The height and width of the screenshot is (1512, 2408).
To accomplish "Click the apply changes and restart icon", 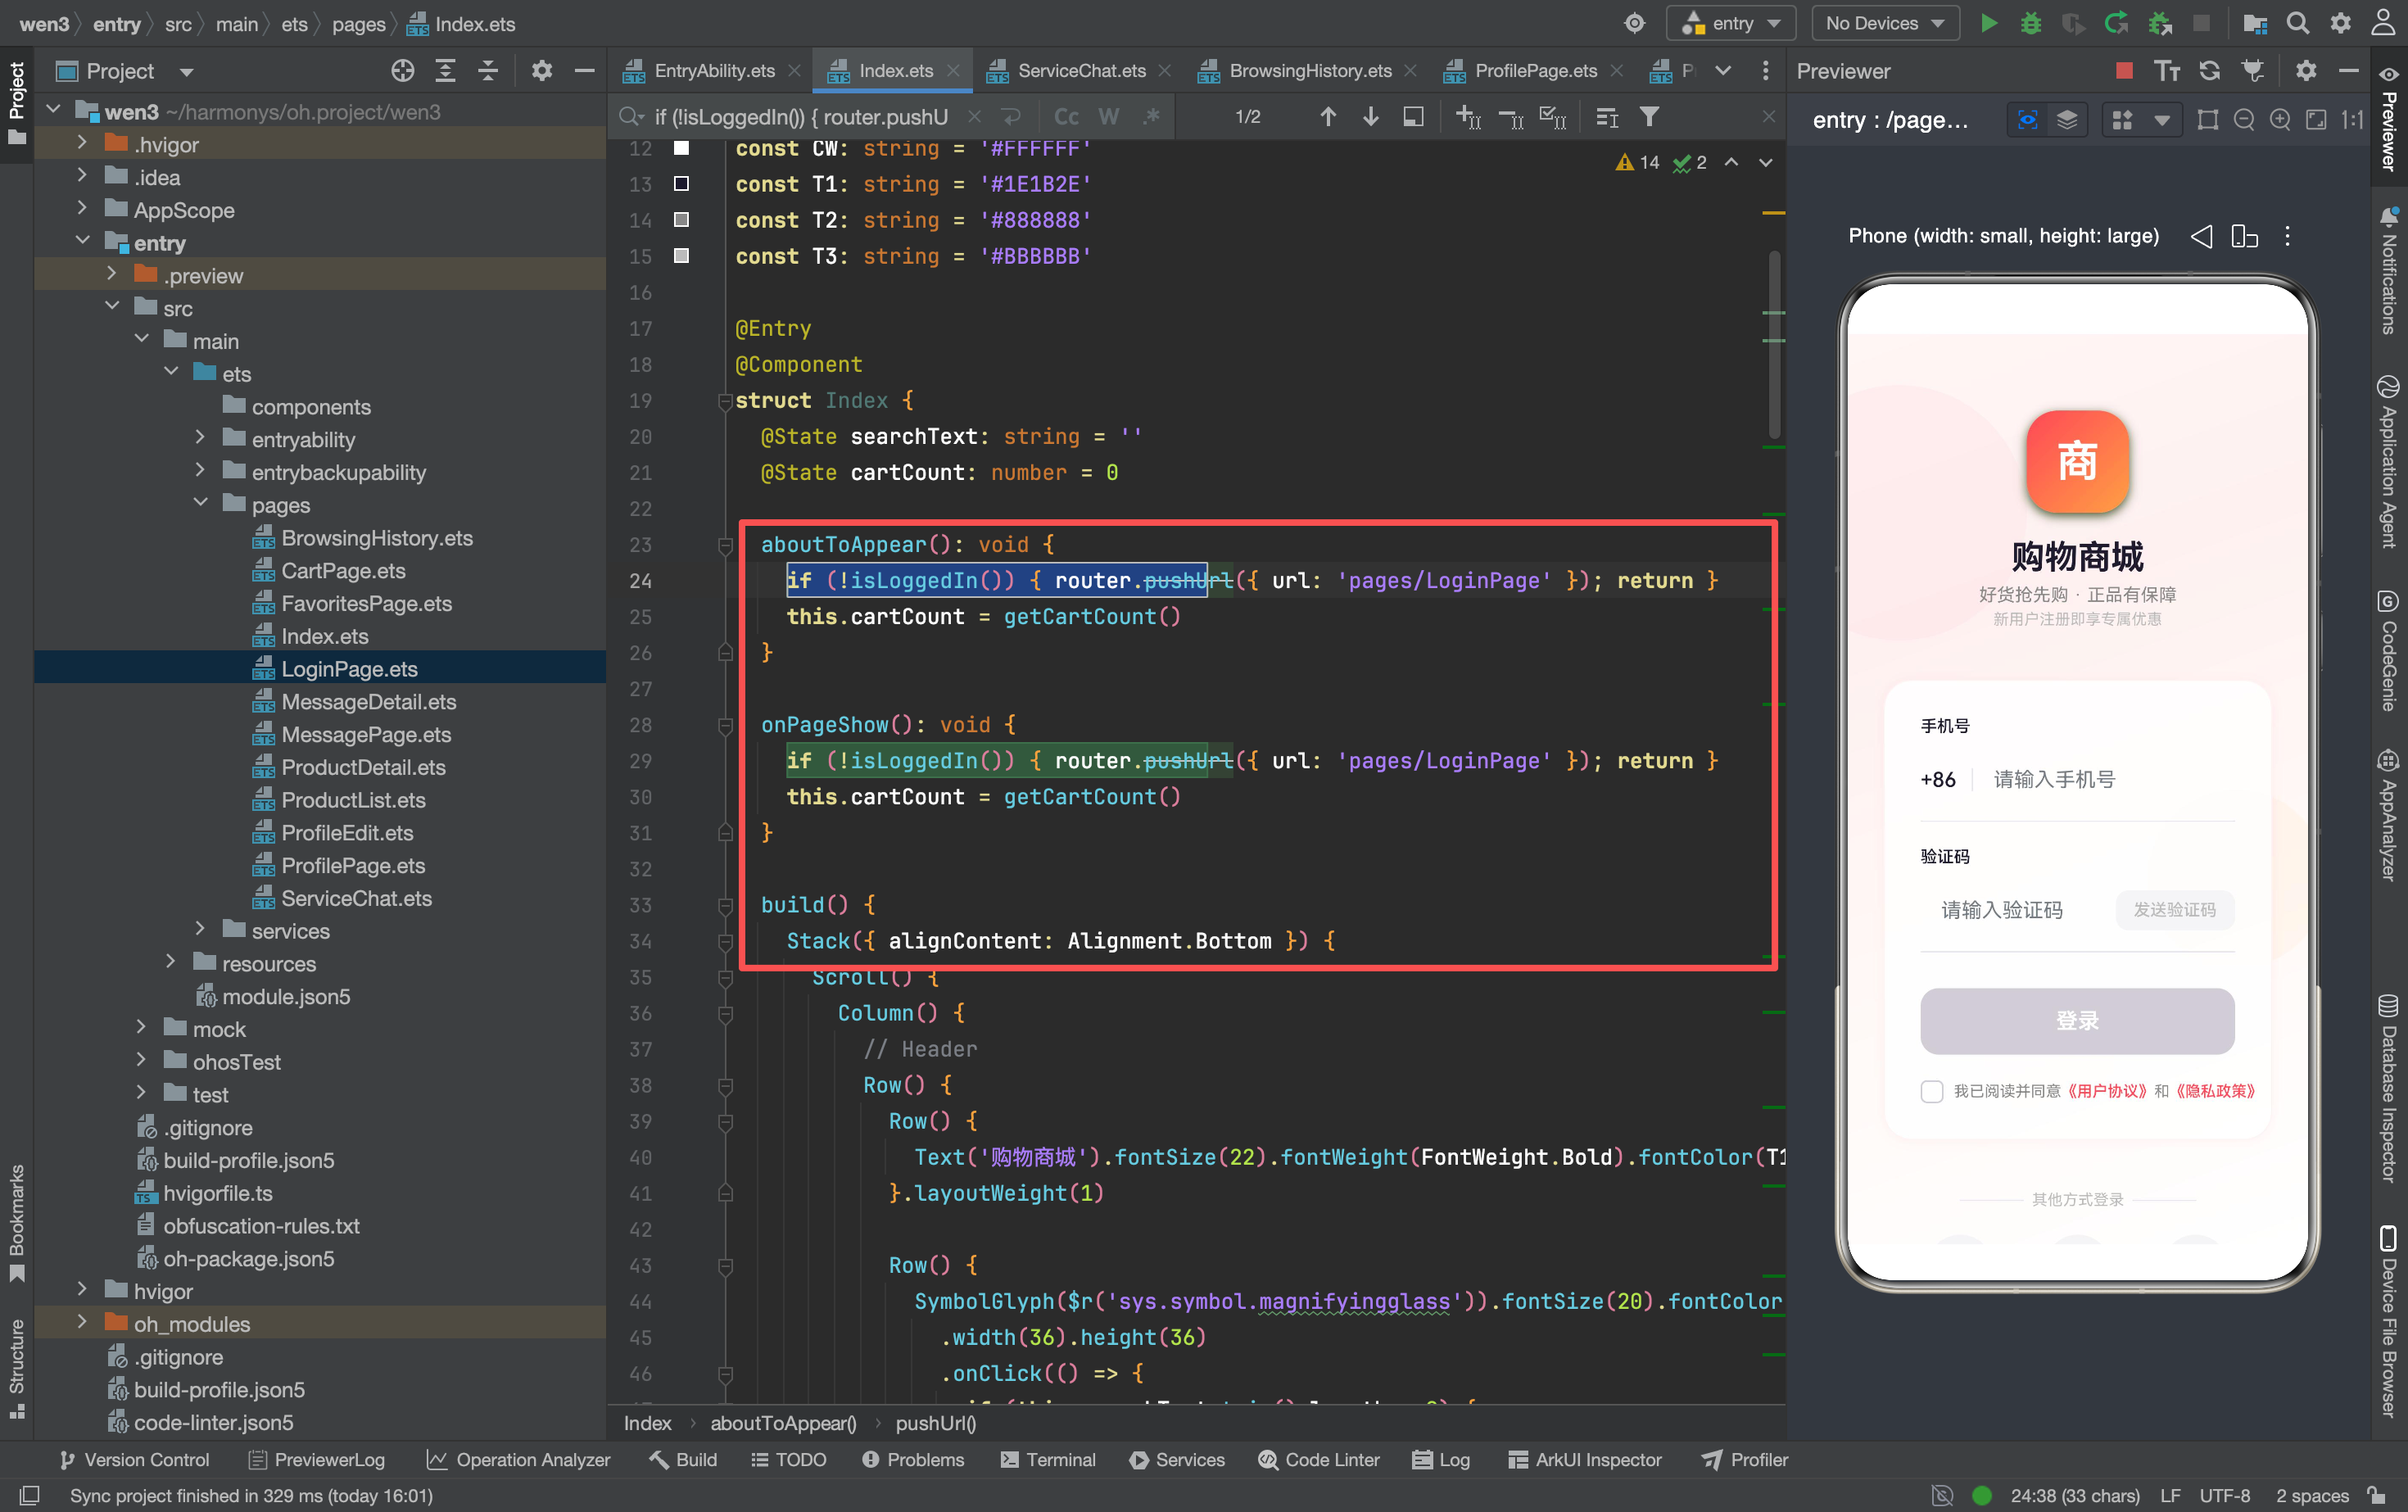I will click(x=2115, y=23).
